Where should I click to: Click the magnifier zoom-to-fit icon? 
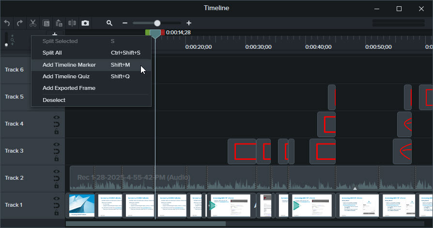coord(109,23)
